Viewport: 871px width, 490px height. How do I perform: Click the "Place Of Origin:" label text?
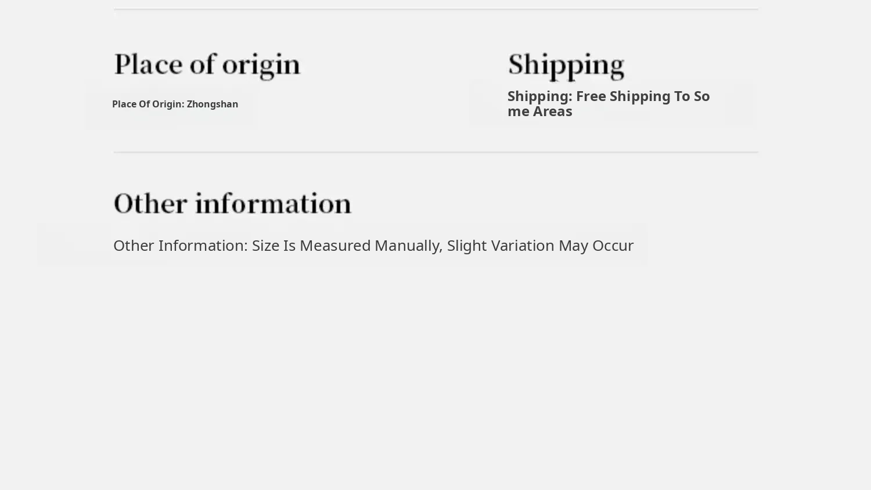point(148,105)
